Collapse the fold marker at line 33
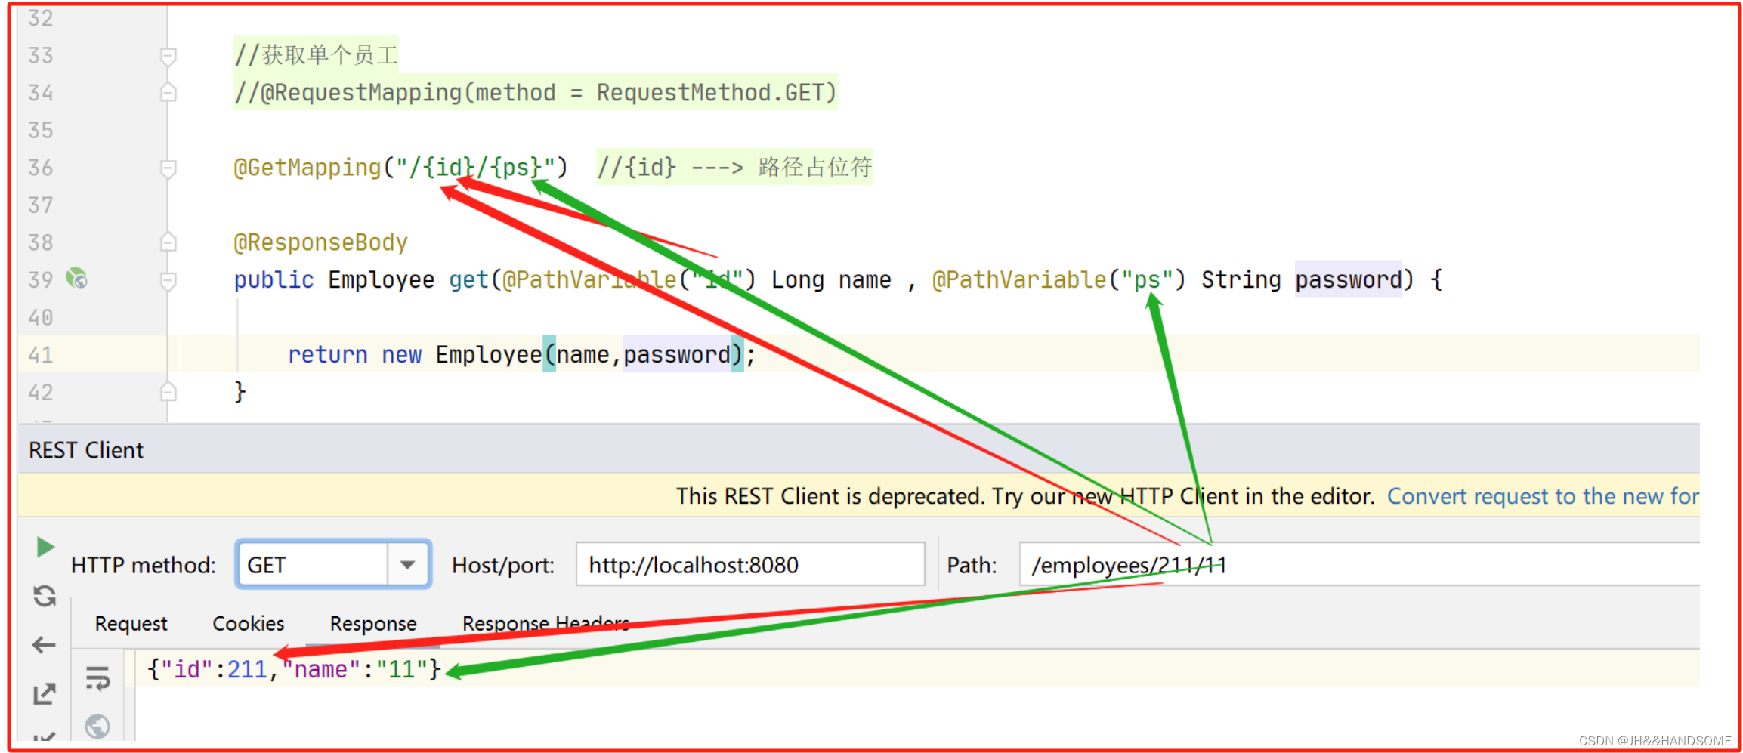 click(168, 56)
